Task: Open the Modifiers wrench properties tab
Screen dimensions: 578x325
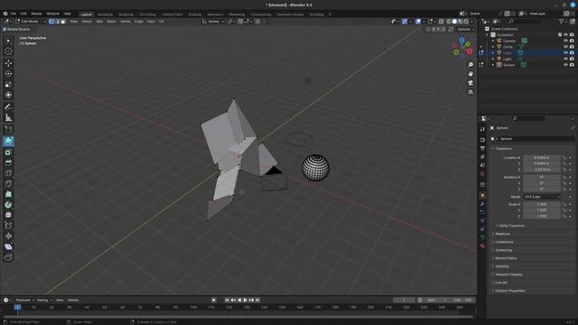Action: pyautogui.click(x=482, y=204)
